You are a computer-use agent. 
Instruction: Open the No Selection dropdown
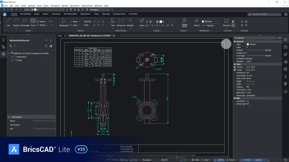(x=254, y=38)
